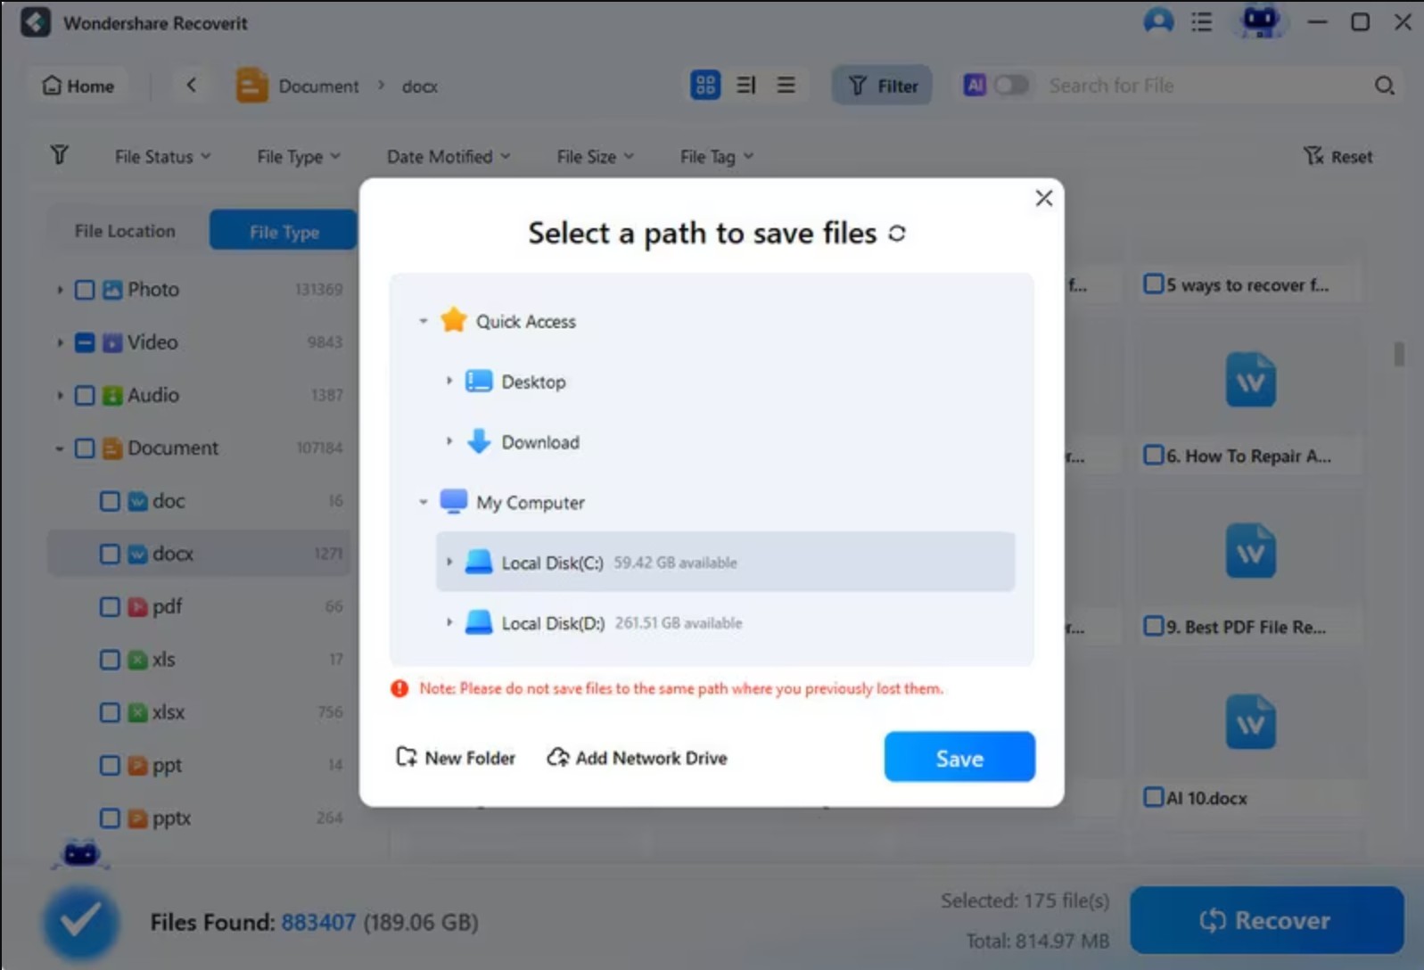Check the Document category checkbox
1424x970 pixels.
click(85, 448)
